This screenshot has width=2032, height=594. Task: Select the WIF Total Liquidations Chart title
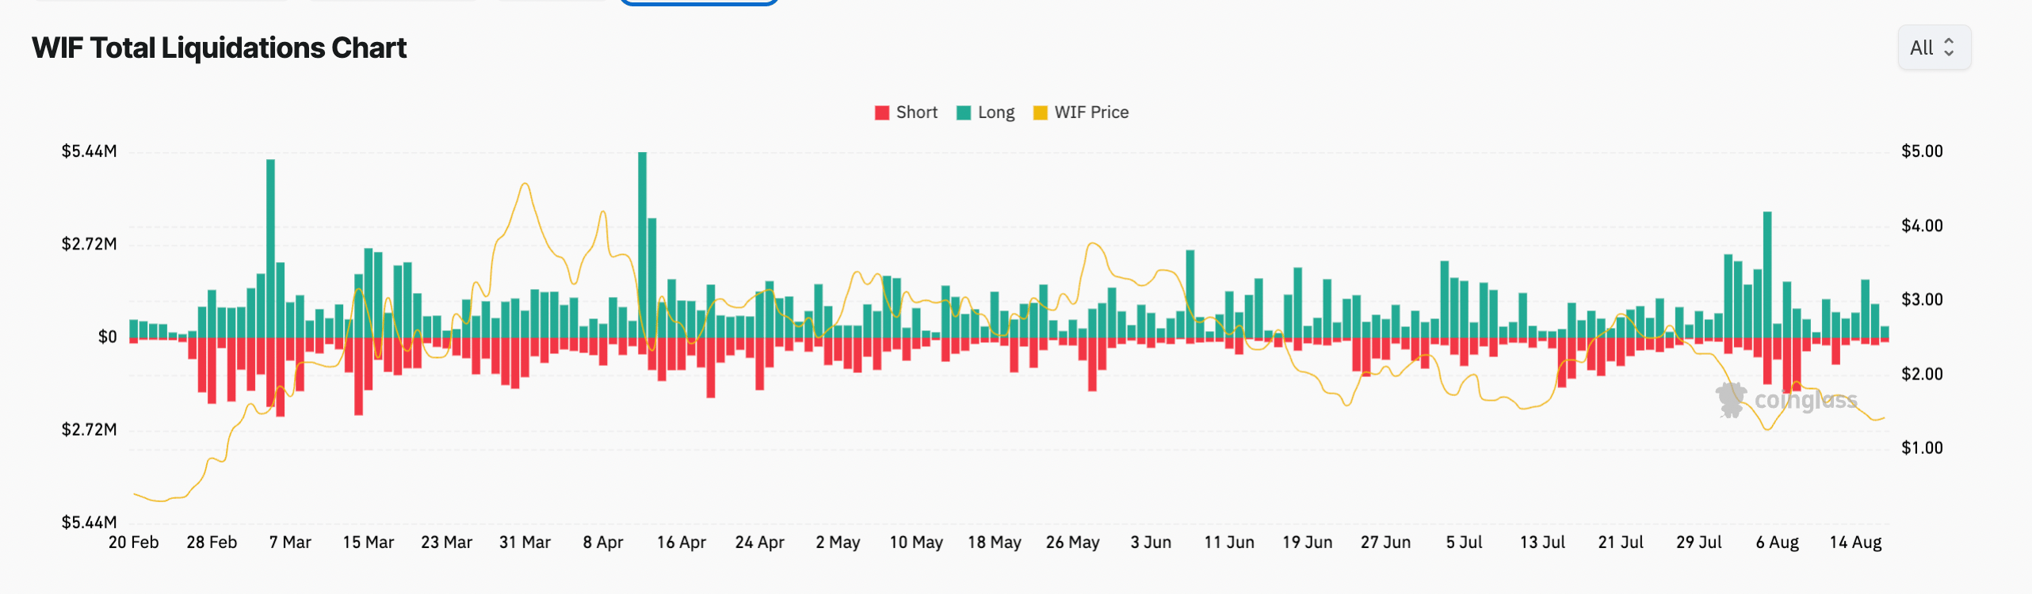[219, 48]
